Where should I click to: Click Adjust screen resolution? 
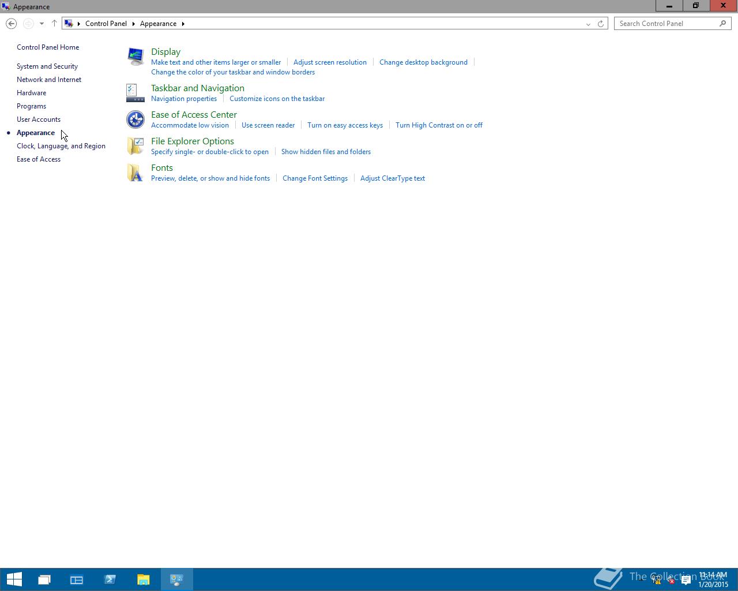(330, 62)
